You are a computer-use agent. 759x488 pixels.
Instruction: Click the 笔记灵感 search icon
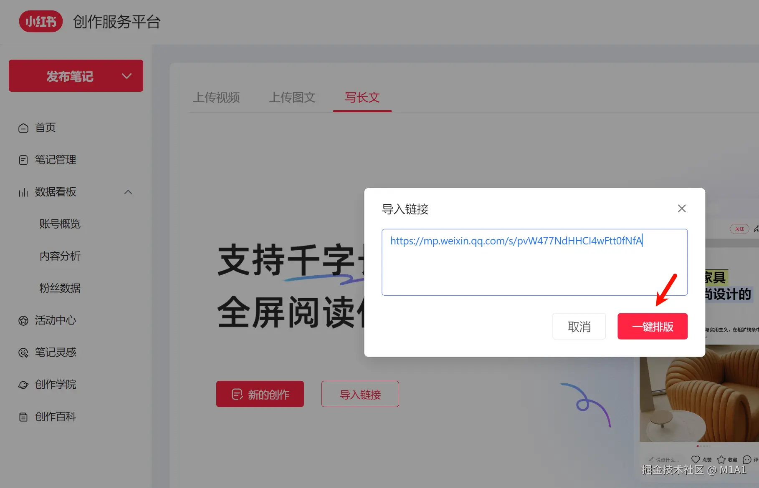pos(23,353)
